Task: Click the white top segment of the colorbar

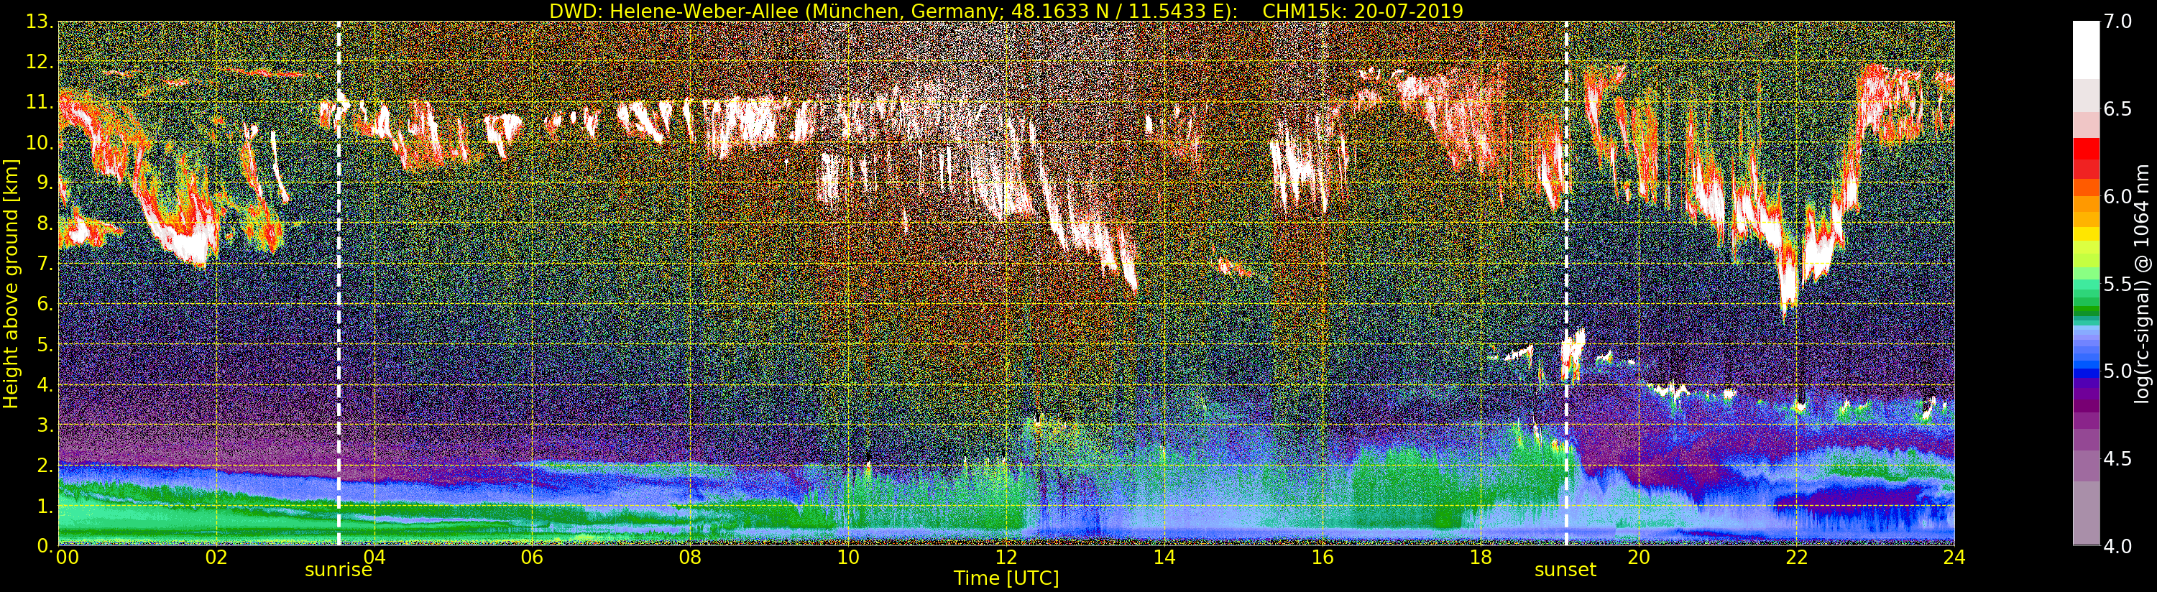Action: 2086,50
